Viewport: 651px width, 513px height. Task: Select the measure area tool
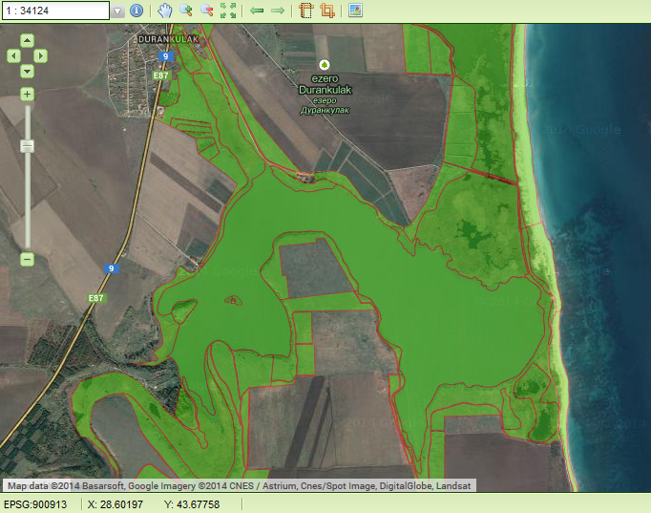pos(327,11)
